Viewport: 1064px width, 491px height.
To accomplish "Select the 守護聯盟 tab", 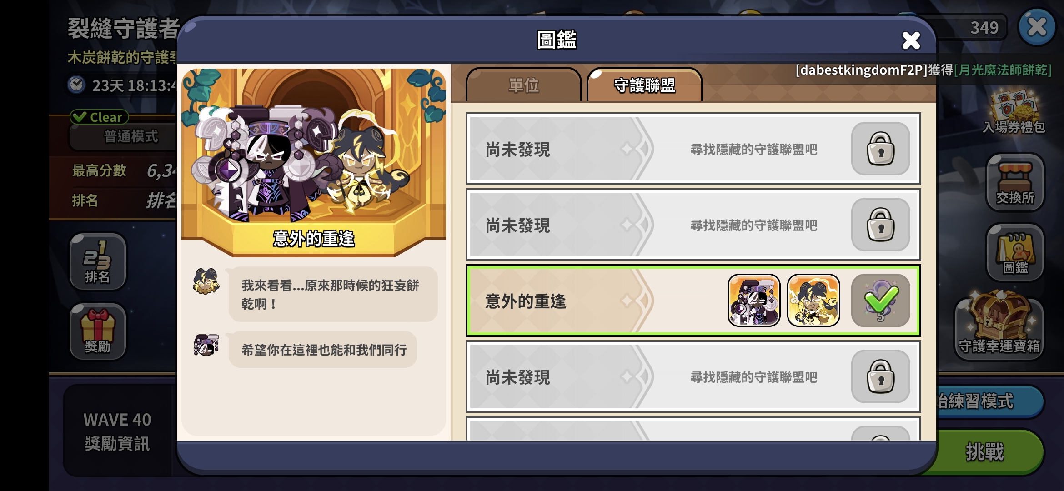I will [645, 85].
